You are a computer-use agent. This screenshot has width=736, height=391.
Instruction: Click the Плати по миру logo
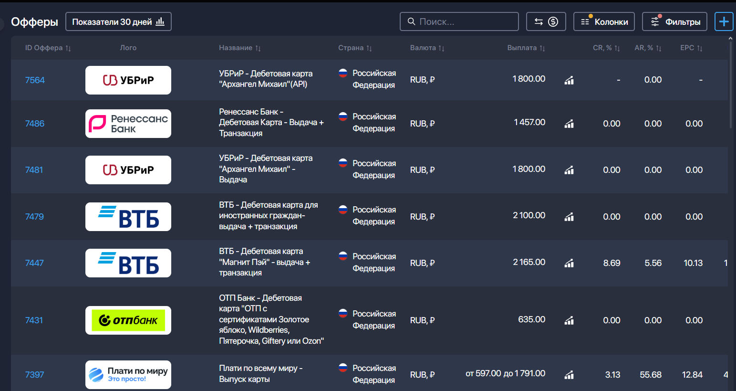pos(128,375)
